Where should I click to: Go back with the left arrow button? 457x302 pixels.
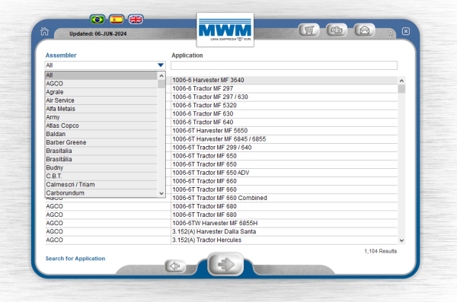pyautogui.click(x=175, y=266)
